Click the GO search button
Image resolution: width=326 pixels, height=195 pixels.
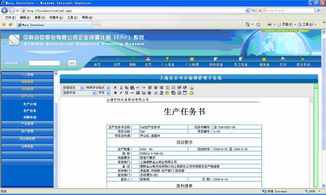click(72, 63)
